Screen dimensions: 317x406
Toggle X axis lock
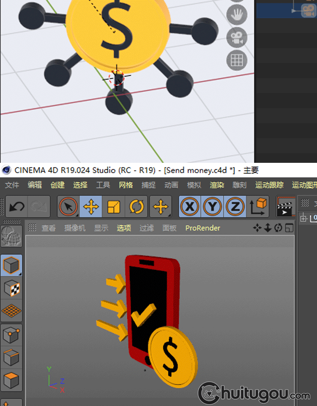click(x=190, y=207)
